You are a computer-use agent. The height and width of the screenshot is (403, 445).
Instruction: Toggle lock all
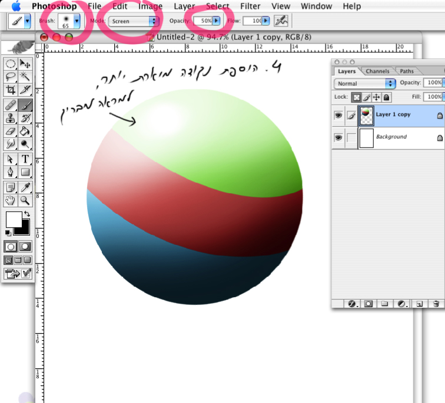(x=386, y=98)
